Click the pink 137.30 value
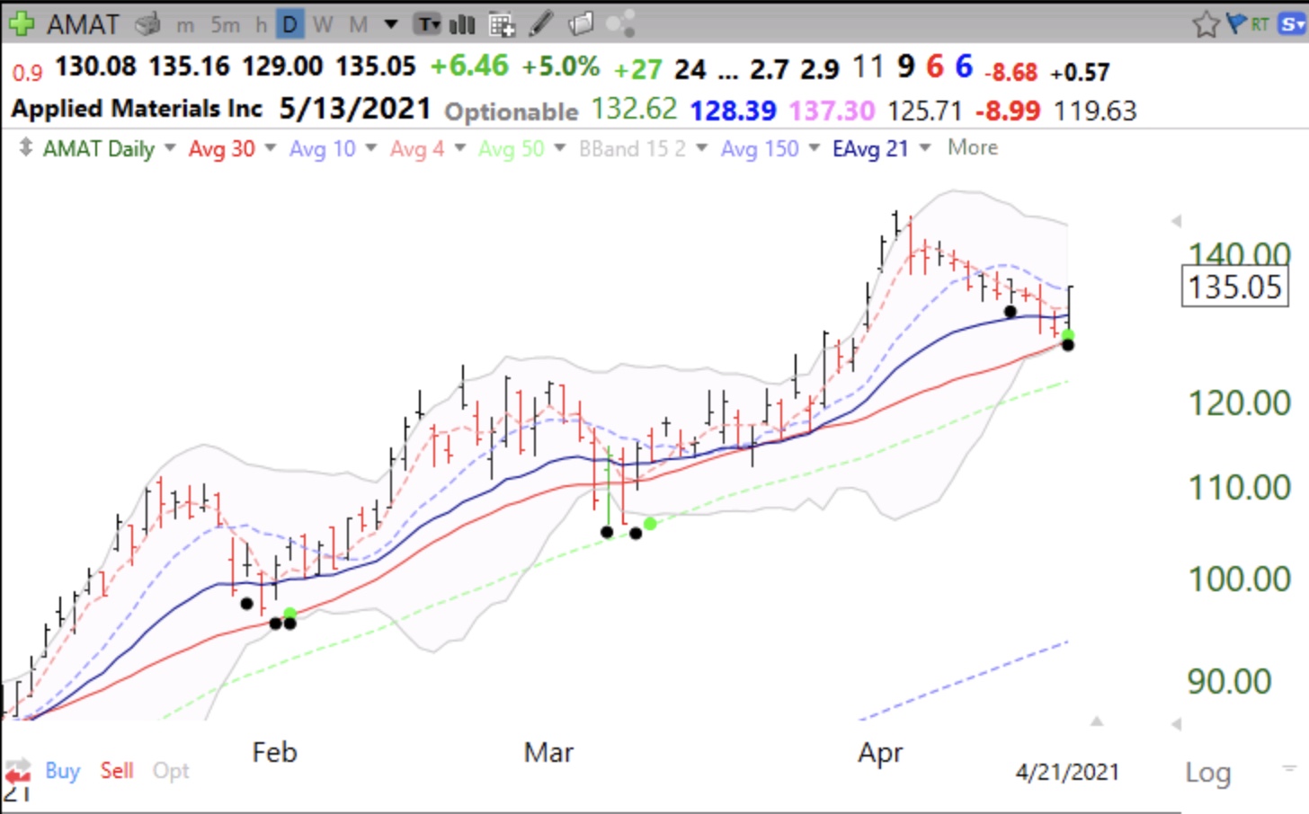The image size is (1309, 814). coord(832,111)
